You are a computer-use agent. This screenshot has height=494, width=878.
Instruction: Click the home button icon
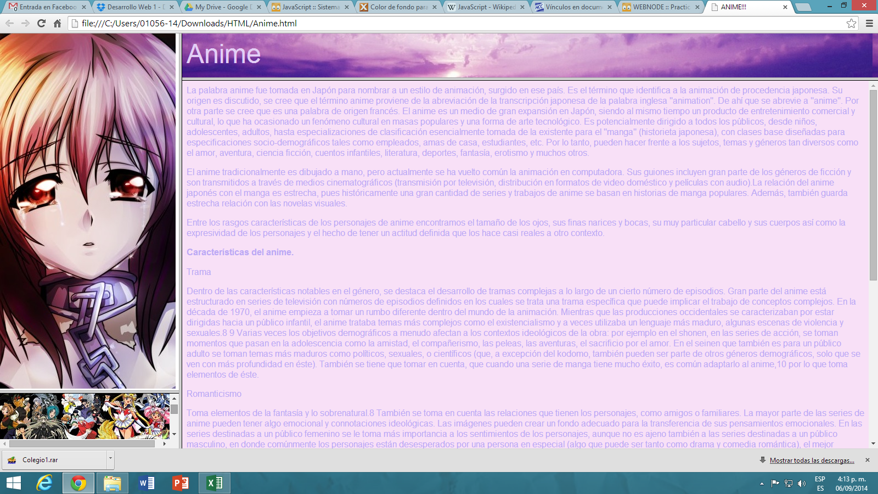[57, 23]
